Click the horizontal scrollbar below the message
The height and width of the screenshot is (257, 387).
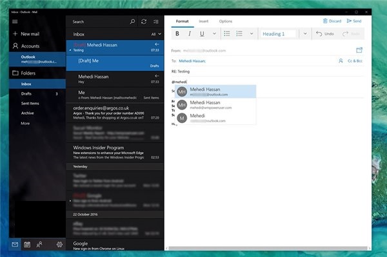(268, 248)
